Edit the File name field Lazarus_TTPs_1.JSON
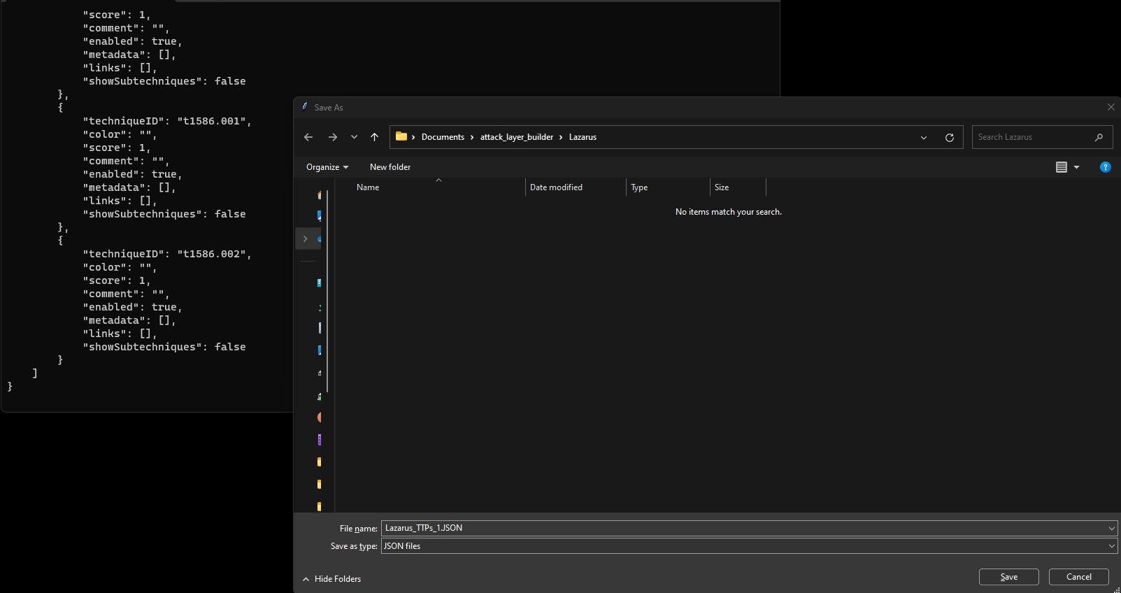The width and height of the screenshot is (1121, 593). [743, 528]
